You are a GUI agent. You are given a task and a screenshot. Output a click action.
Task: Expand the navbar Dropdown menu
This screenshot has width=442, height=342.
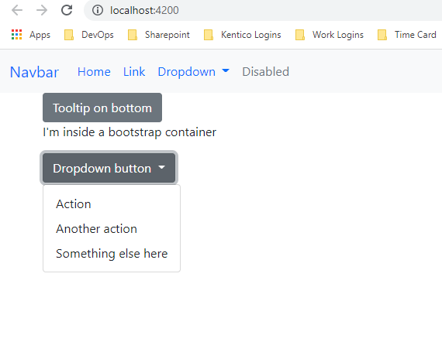point(194,72)
